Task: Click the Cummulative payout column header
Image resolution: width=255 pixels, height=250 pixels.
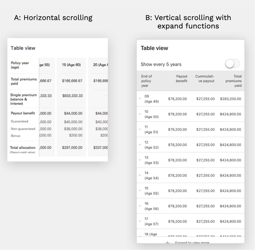Action: coord(205,79)
